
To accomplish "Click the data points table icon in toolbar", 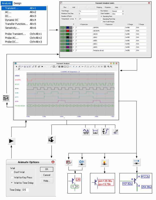I will 105,66.
